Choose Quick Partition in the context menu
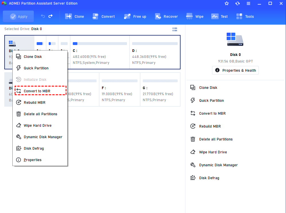This screenshot has width=286, height=213. point(40,68)
